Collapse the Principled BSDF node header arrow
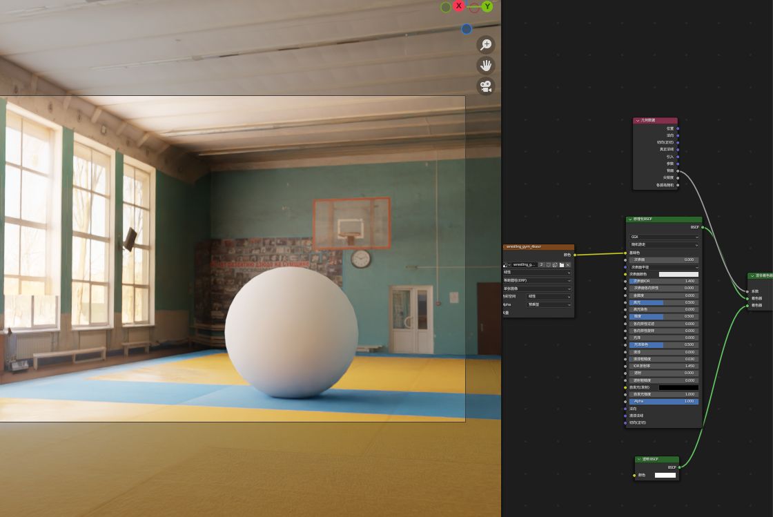Image resolution: width=773 pixels, height=517 pixels. [x=630, y=220]
